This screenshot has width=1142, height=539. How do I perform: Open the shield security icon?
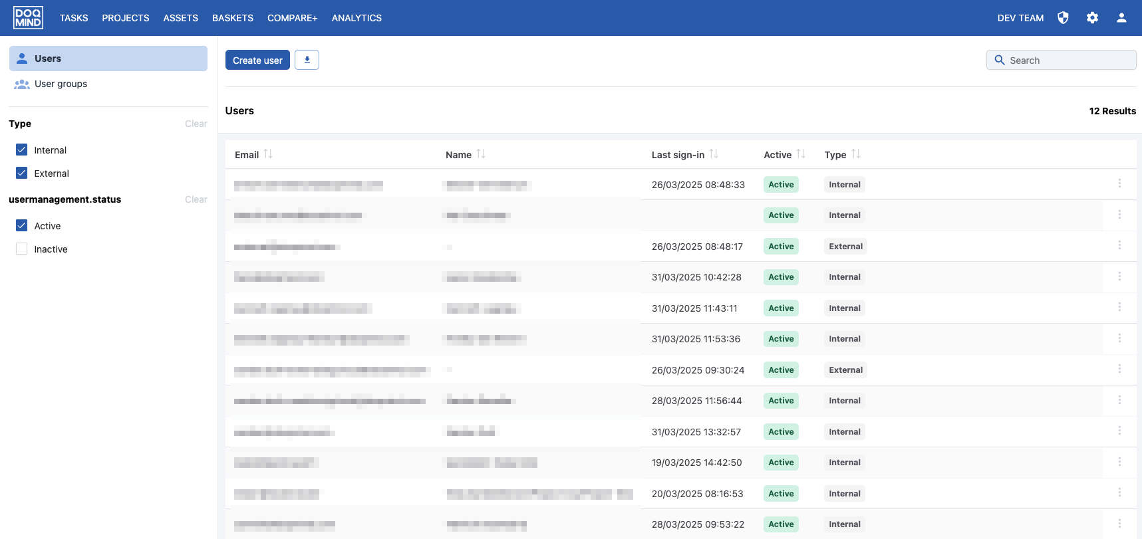click(1063, 18)
